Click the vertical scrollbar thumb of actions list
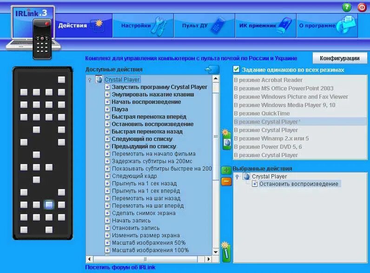 point(216,136)
